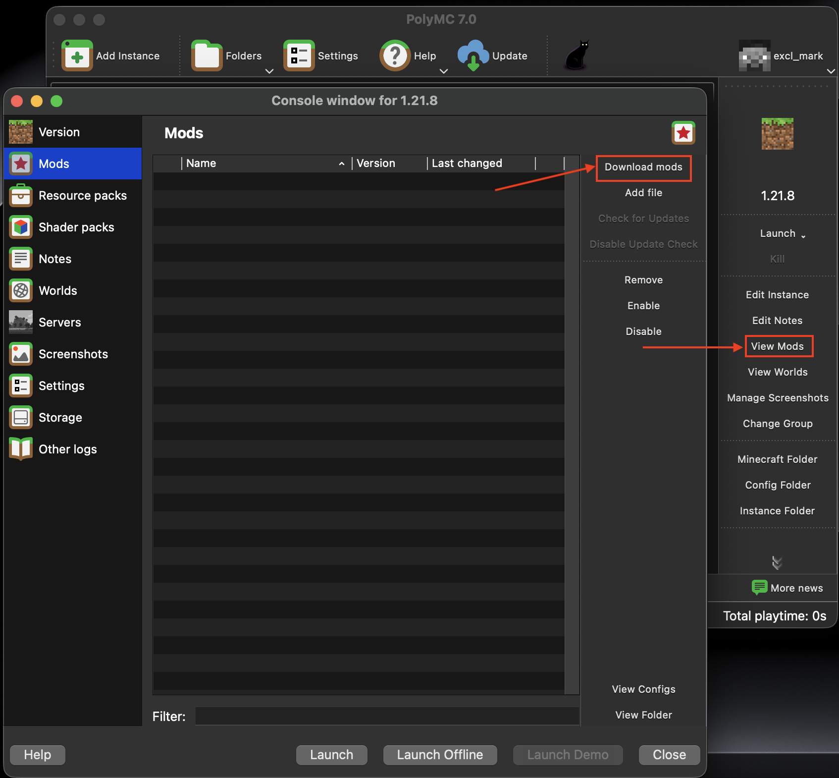Open the Worlds page icon in sidebar

click(x=21, y=291)
